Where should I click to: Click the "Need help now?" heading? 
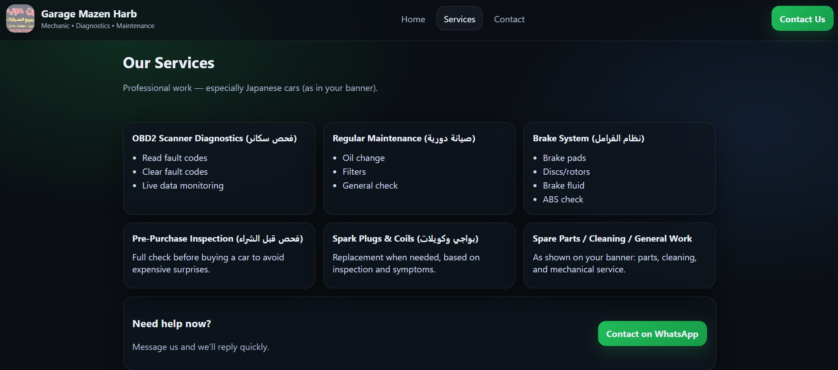(171, 324)
